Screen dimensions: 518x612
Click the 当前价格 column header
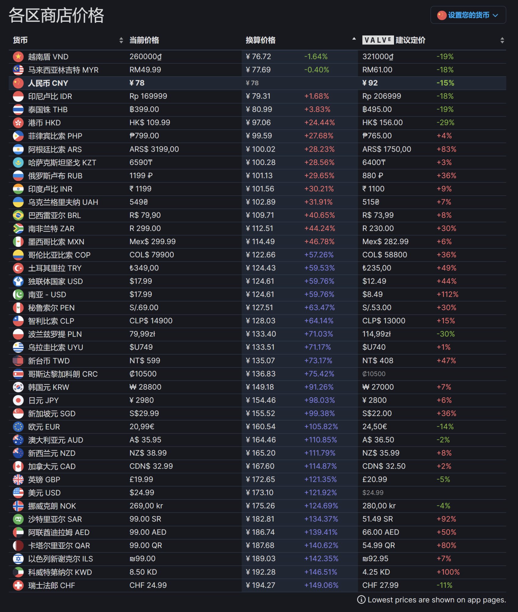[144, 40]
